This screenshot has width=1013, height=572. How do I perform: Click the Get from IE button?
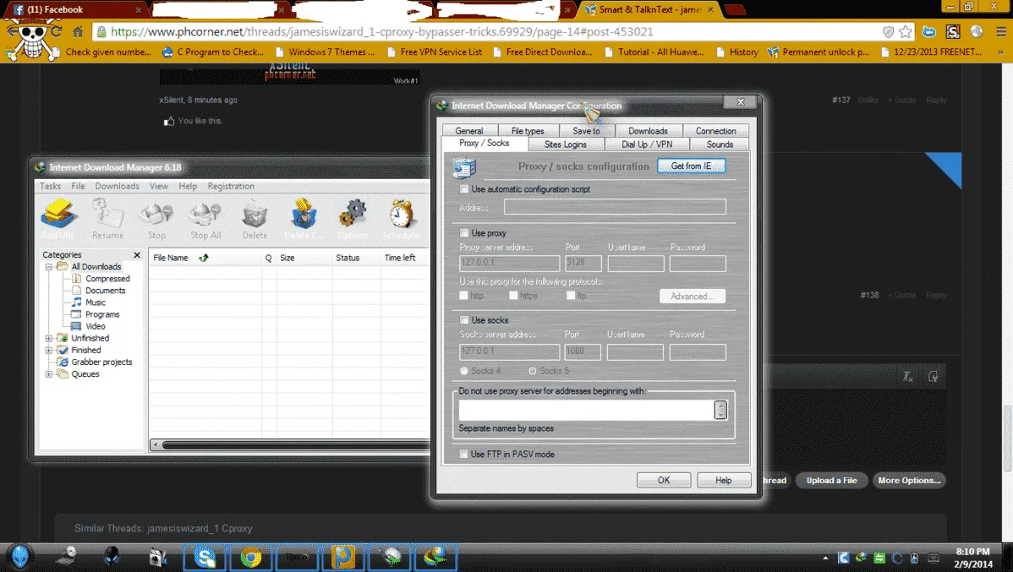(692, 166)
